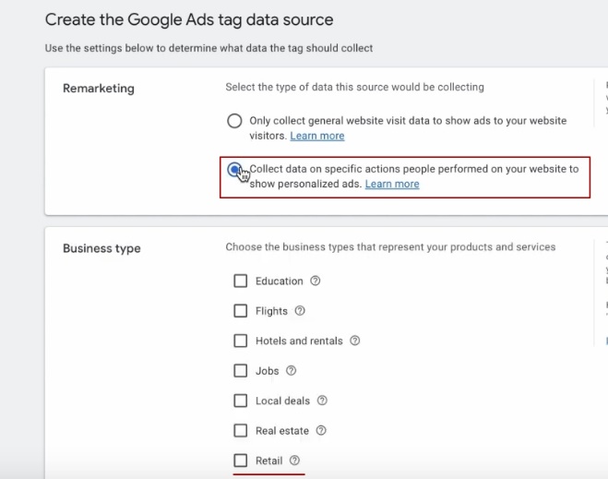Open help icon beside Local deals
608x479 pixels.
pos(322,401)
